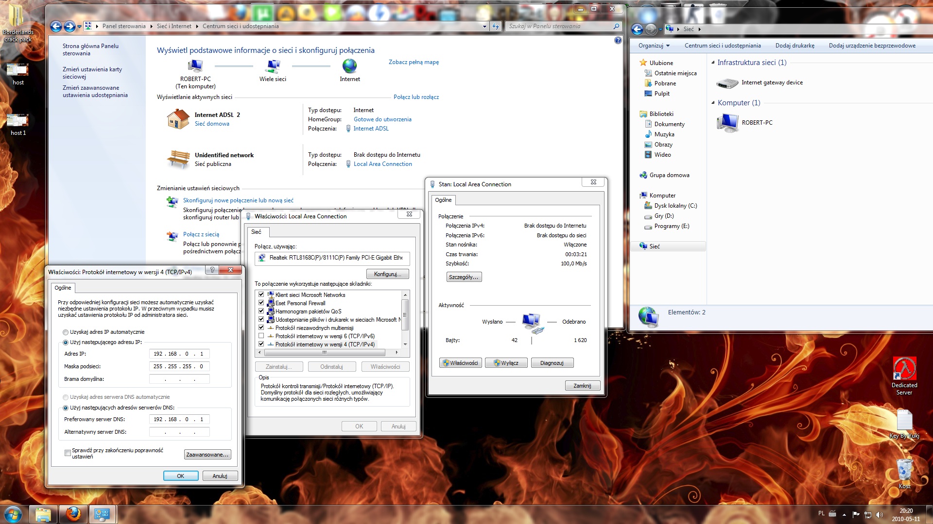Select Użyj następujących adresów serwerów DNS

(66, 408)
